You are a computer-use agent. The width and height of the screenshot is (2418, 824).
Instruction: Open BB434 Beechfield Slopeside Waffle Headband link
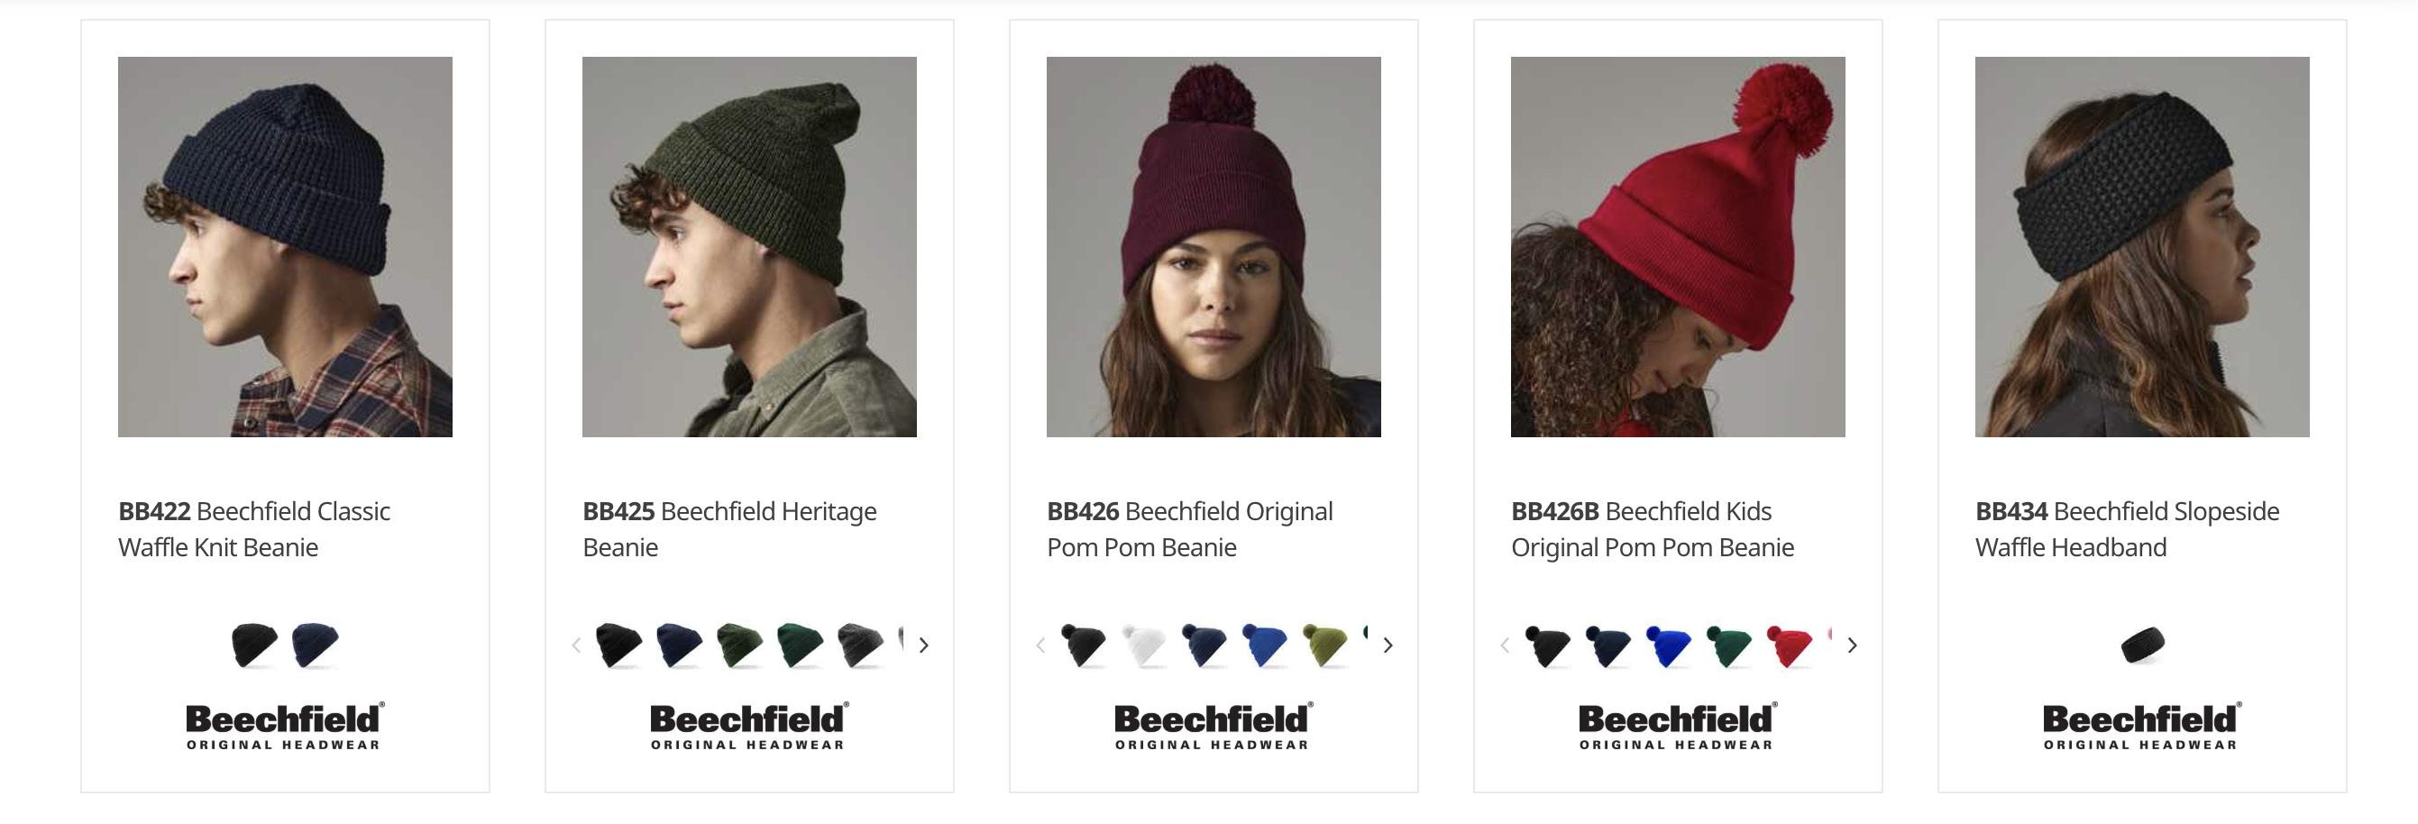pyautogui.click(x=2127, y=529)
